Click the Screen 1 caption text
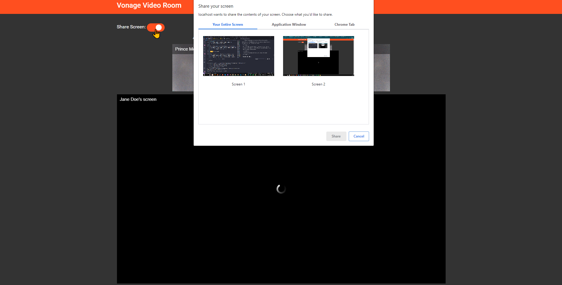 click(x=238, y=84)
